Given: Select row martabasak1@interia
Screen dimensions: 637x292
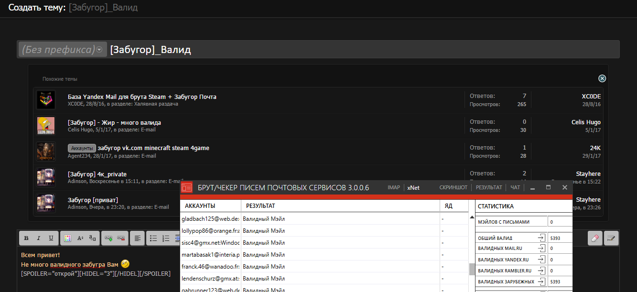Looking at the screenshot, I should (325, 254).
